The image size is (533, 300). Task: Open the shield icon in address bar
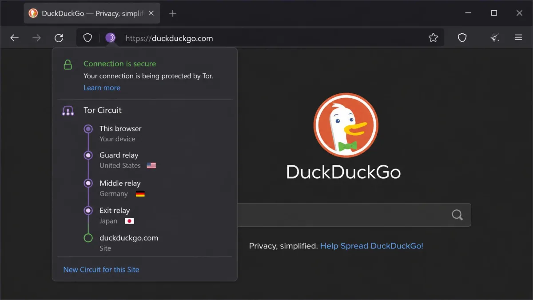(88, 38)
